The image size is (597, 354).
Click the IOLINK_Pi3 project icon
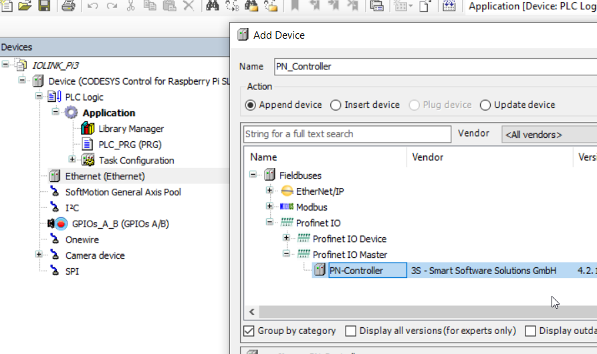tap(21, 65)
